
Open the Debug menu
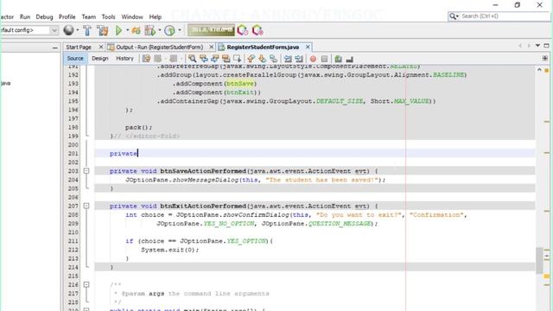coord(44,17)
